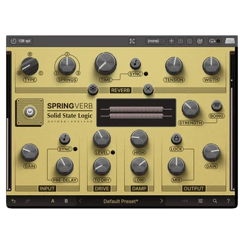The width and height of the screenshot is (244, 244).
Task: Select springs count 1
Action: point(56,73)
